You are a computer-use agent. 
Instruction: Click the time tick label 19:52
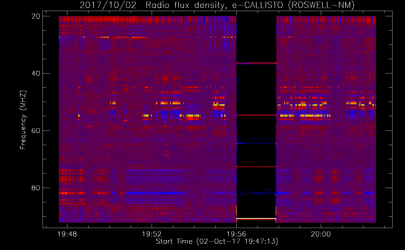point(152,234)
